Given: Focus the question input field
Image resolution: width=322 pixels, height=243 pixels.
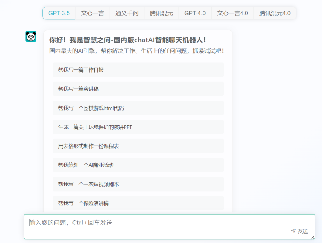Looking at the screenshot, I should (169, 227).
